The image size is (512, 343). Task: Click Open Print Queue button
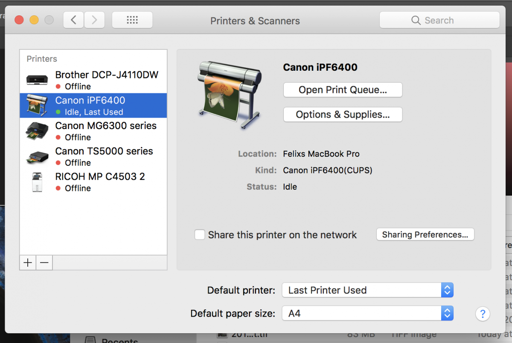point(343,90)
